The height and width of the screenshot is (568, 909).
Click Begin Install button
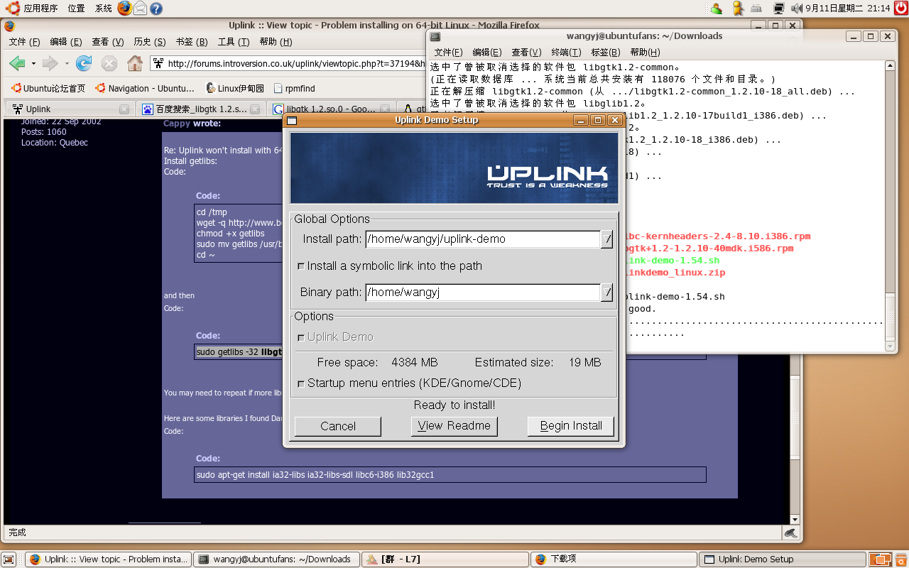(571, 426)
